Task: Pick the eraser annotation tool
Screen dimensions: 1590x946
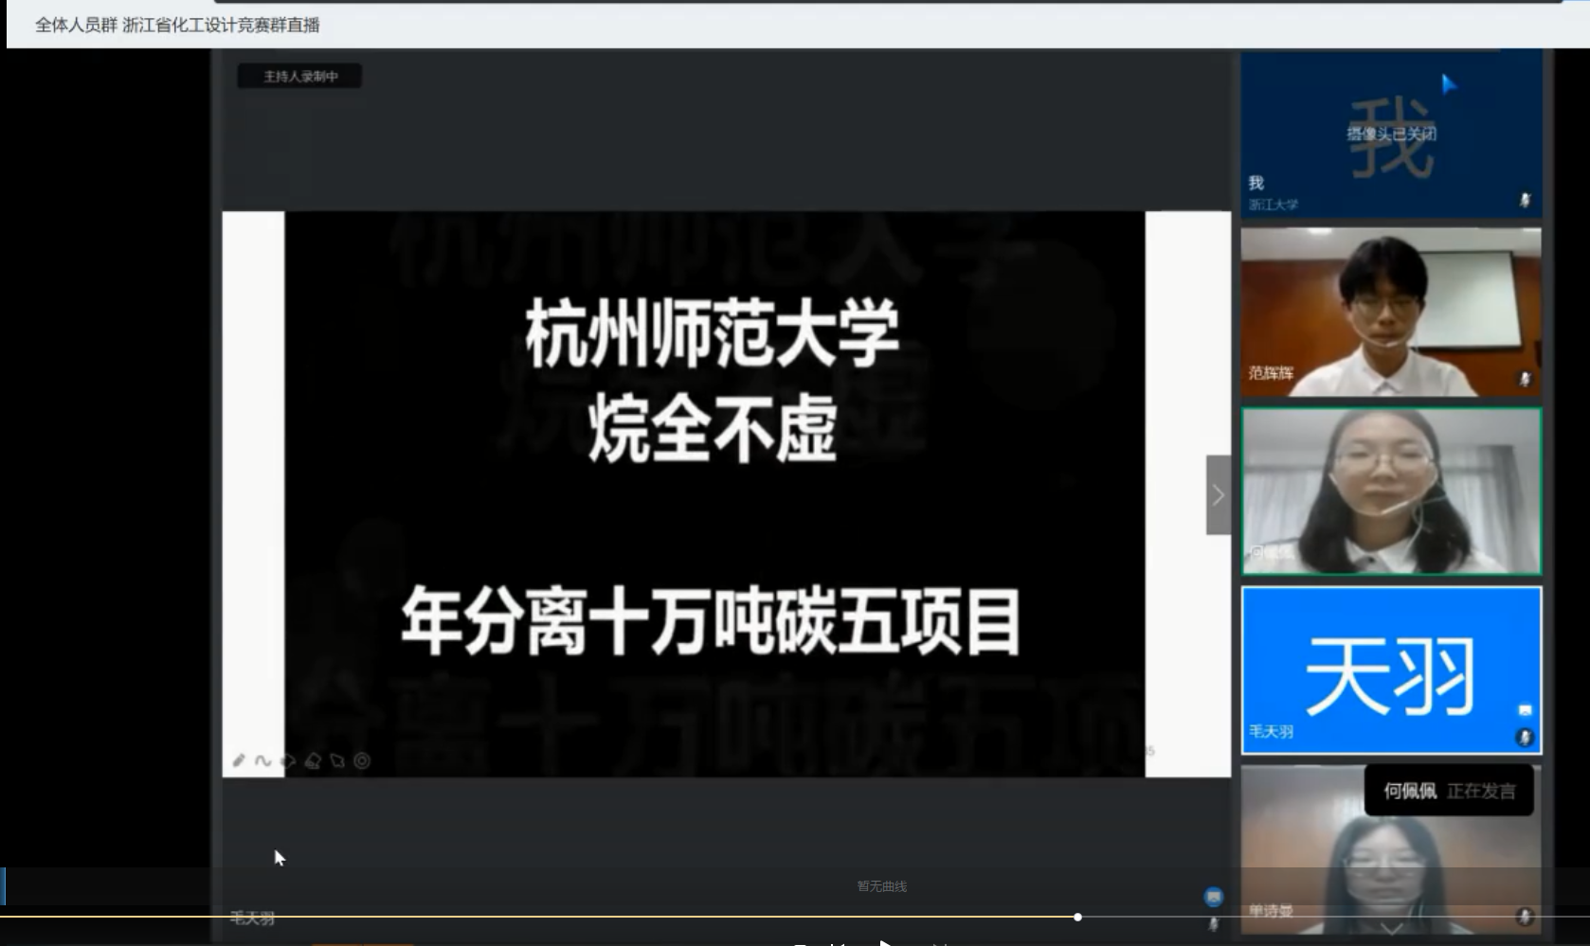Action: click(313, 760)
